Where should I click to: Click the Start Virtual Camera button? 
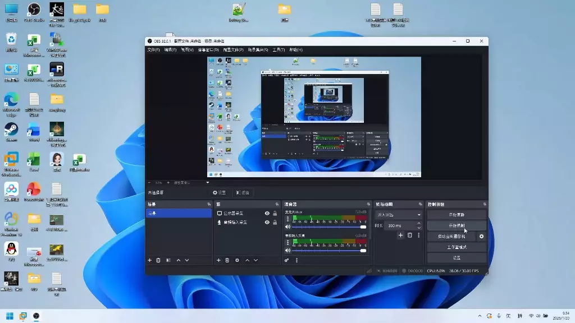point(451,237)
